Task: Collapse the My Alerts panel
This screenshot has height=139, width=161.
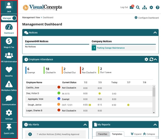Action: 85,125
